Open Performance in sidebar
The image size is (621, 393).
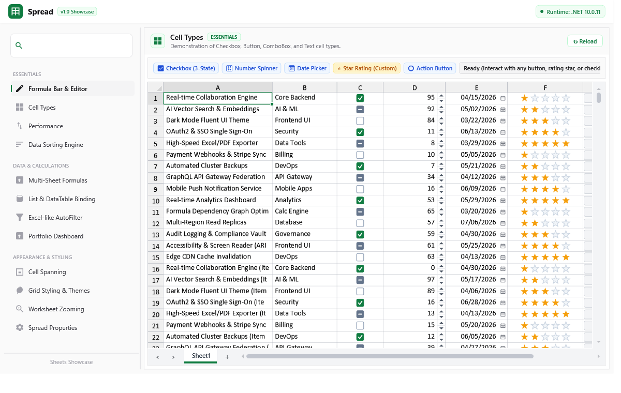[72, 126]
